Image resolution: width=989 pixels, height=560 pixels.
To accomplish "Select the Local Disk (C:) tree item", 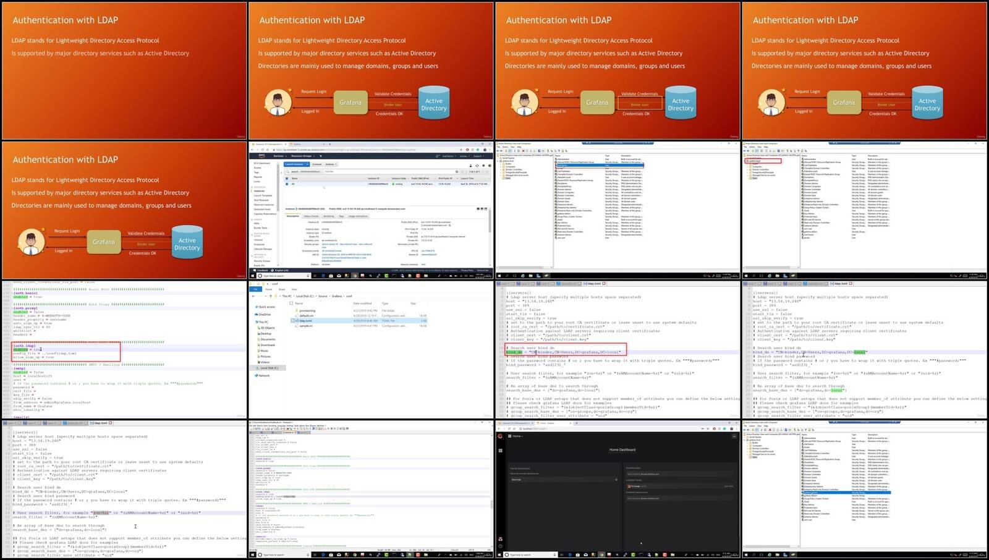I will click(268, 368).
